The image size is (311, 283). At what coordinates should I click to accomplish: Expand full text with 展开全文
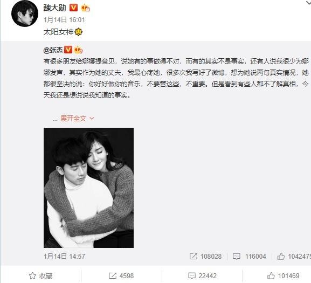73,119
